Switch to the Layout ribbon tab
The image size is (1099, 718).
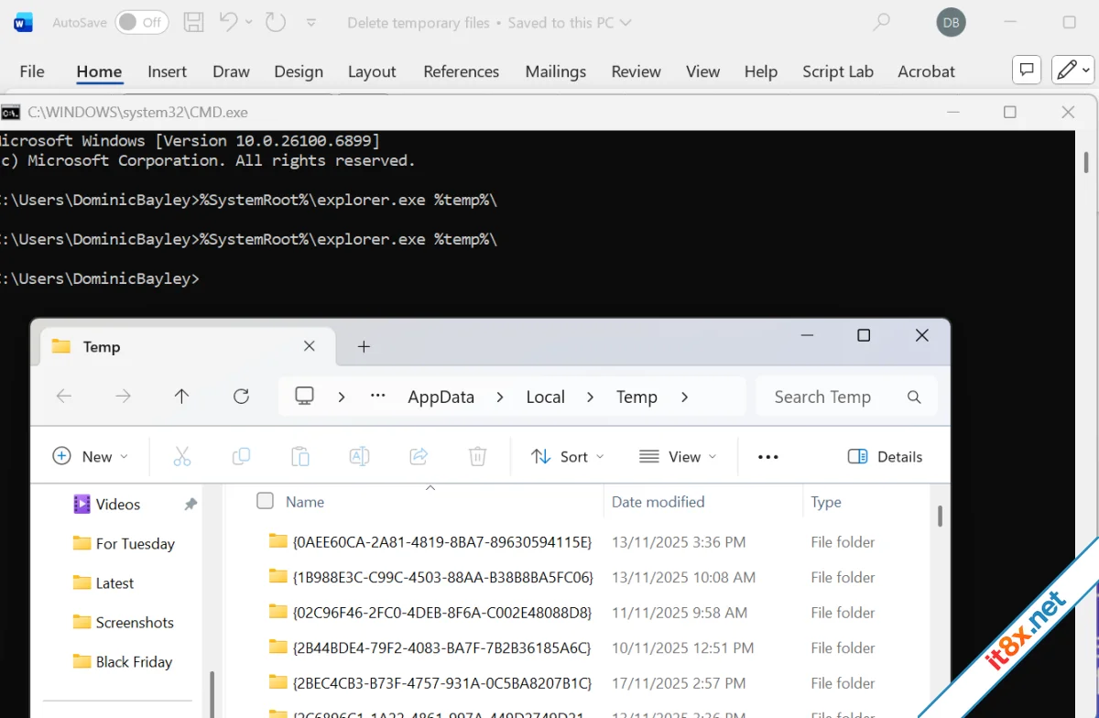372,71
